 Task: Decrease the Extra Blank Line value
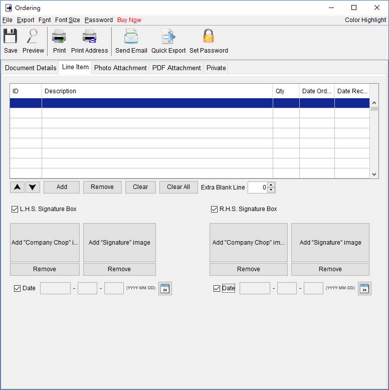click(x=271, y=190)
